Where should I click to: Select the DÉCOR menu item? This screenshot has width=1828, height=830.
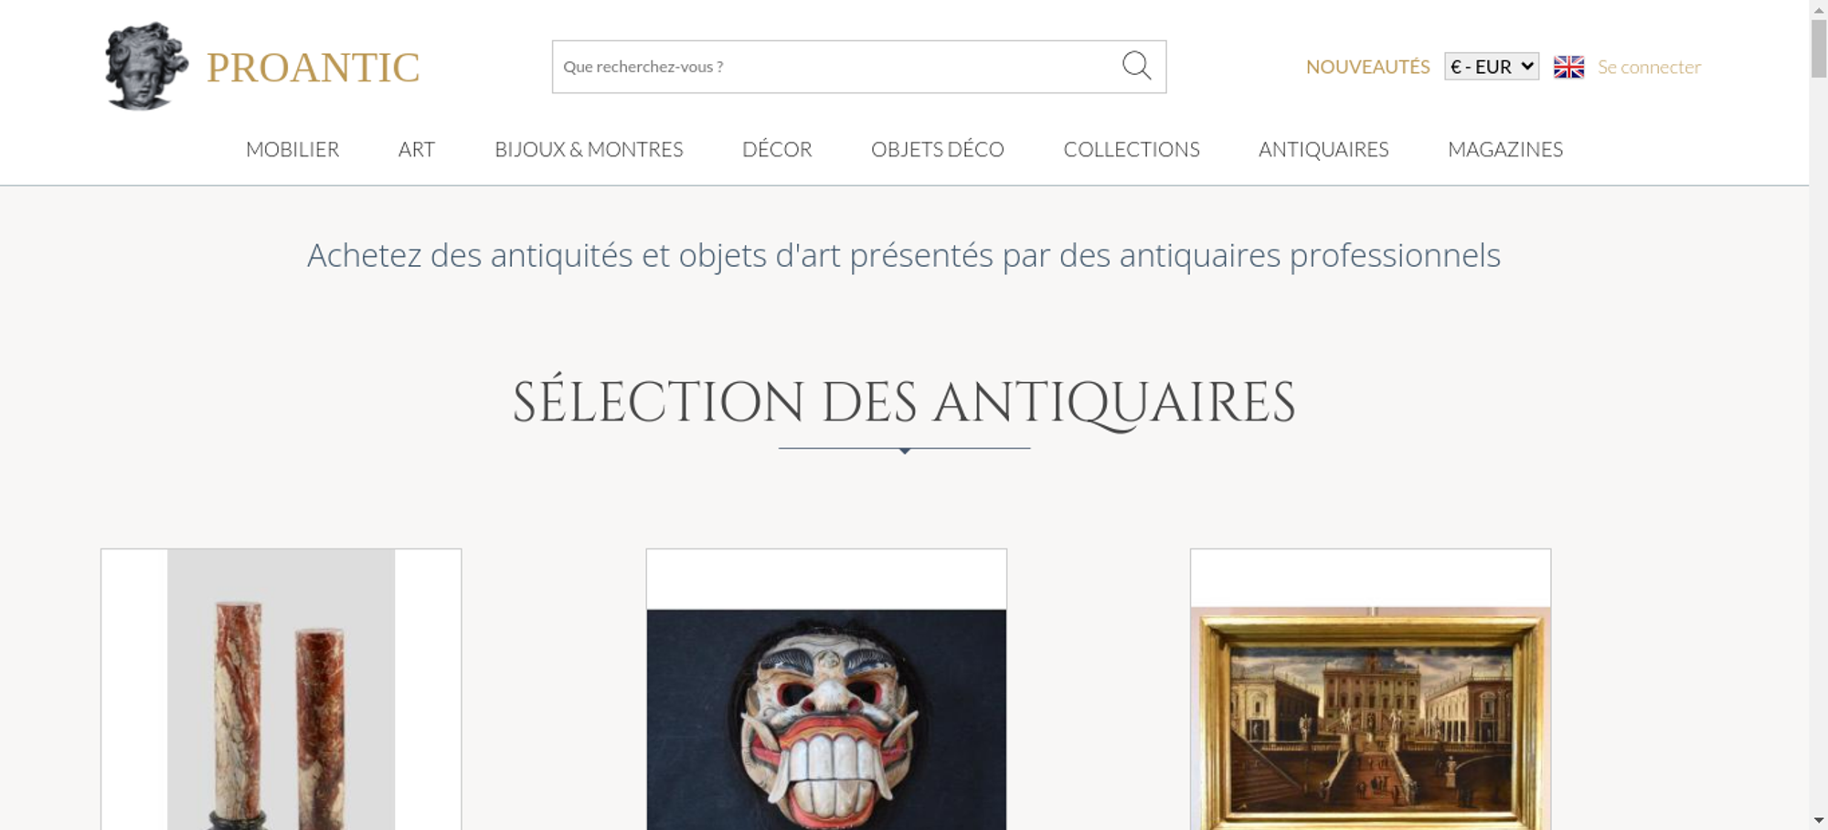click(777, 149)
